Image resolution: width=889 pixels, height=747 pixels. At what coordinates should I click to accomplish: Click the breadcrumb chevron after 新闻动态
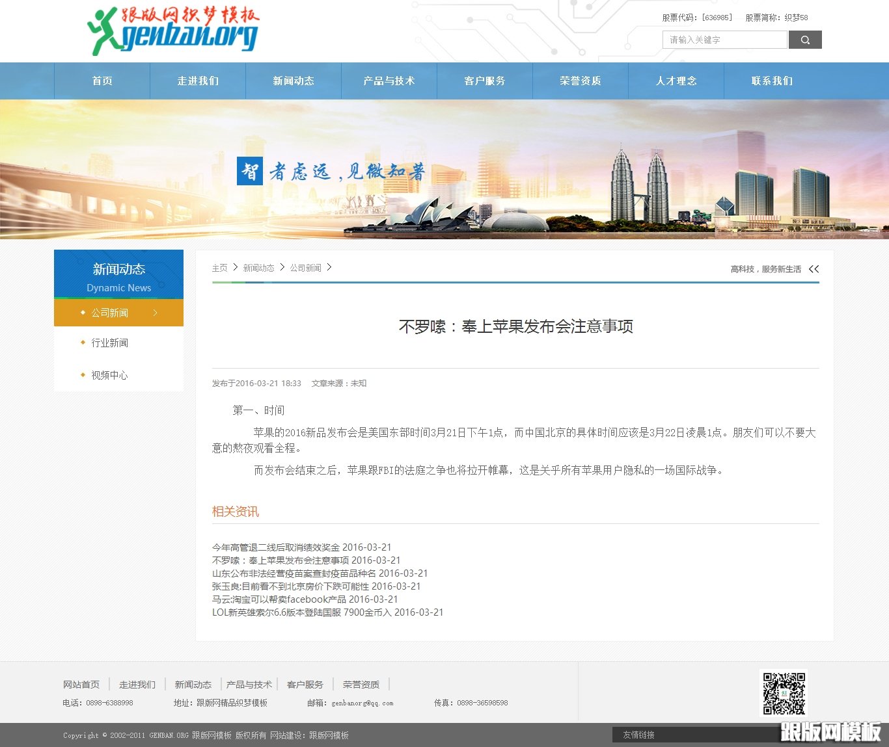282,267
